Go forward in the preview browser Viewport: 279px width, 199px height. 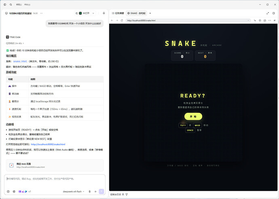pos(117,21)
